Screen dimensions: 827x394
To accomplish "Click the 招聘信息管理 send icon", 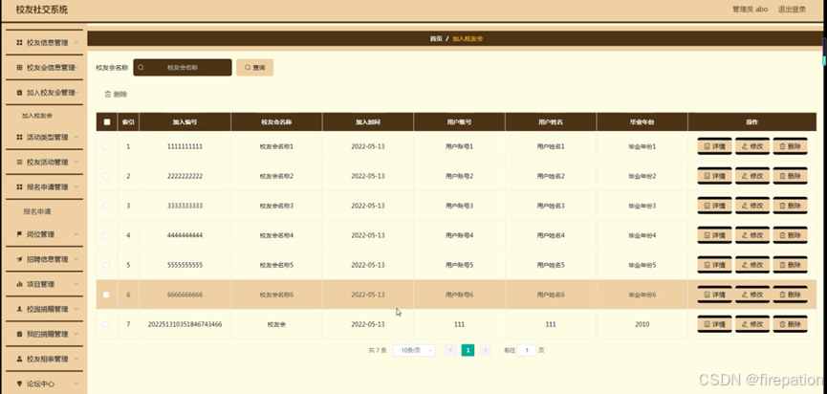I will tap(19, 259).
